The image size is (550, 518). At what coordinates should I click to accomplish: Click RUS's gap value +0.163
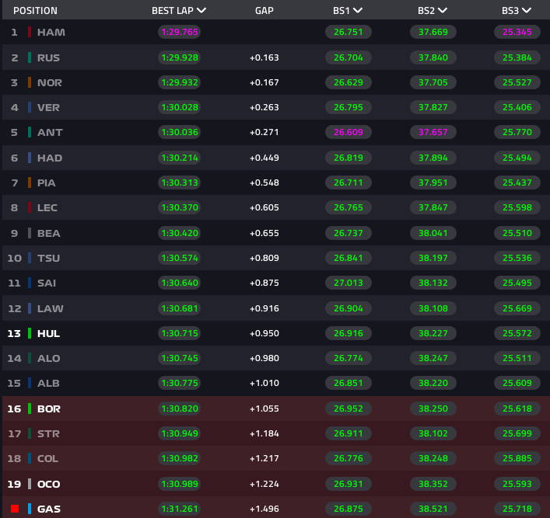(x=264, y=58)
